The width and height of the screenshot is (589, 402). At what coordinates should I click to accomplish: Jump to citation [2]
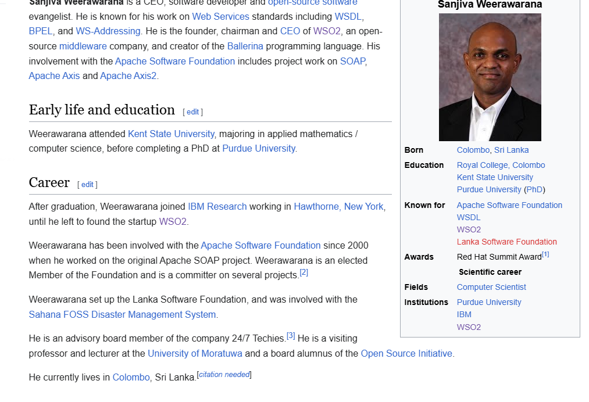(304, 272)
